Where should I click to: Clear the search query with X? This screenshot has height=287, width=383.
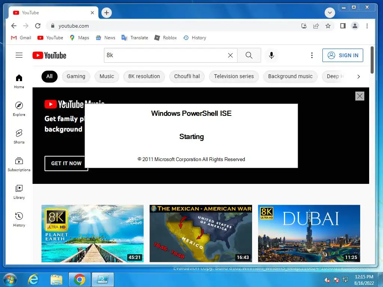pyautogui.click(x=230, y=55)
